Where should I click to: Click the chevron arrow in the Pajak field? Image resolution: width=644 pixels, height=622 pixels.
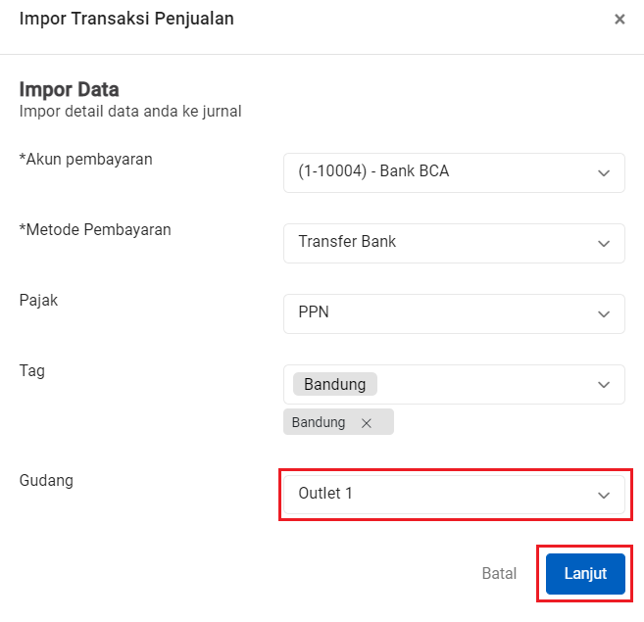603,313
